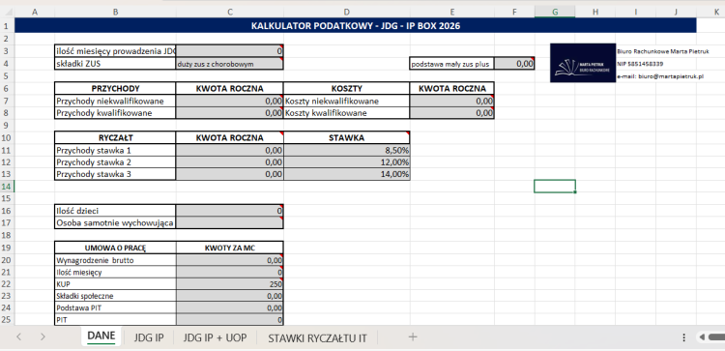
Task: Go to previous sheet arrow
Action: pos(19,337)
